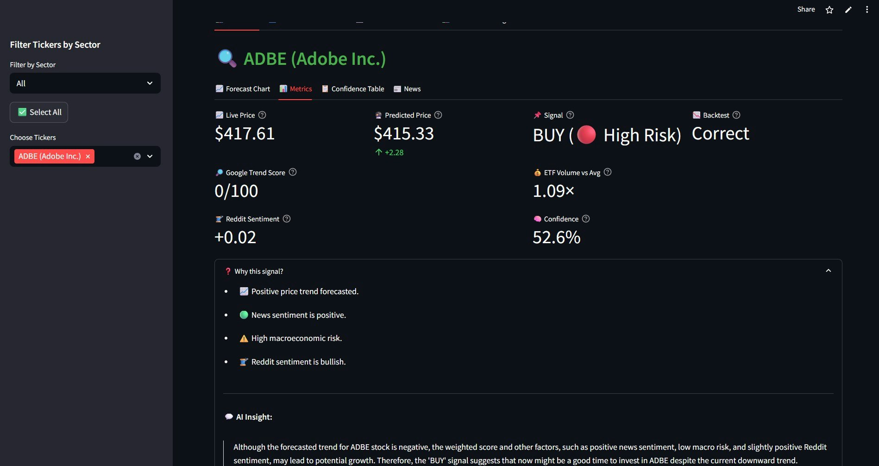Click the ETF Volume value 1.09×
This screenshot has width=879, height=466.
553,191
